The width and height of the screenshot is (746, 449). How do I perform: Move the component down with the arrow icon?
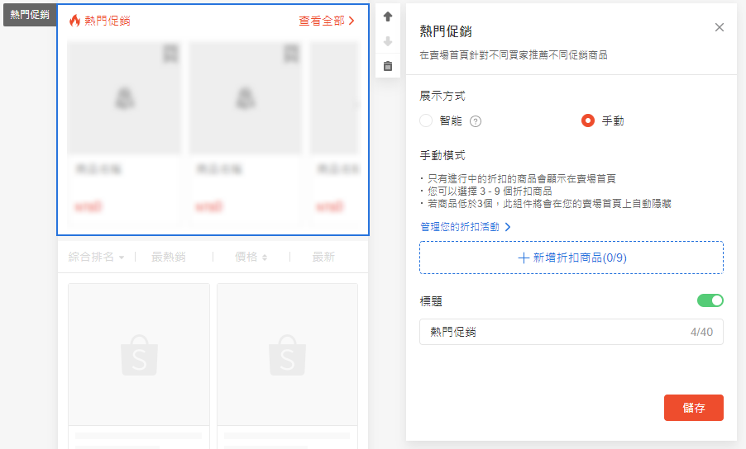[x=388, y=41]
